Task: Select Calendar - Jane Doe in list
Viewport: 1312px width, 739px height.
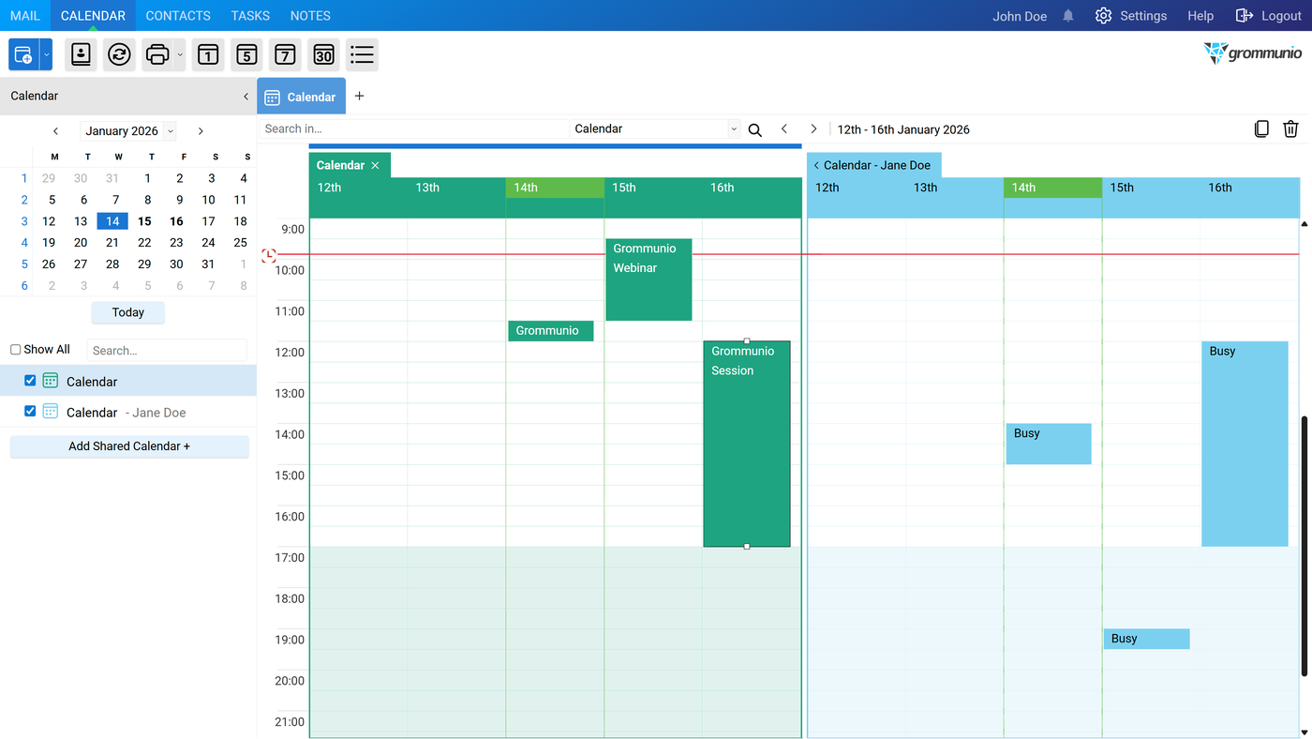Action: tap(128, 412)
